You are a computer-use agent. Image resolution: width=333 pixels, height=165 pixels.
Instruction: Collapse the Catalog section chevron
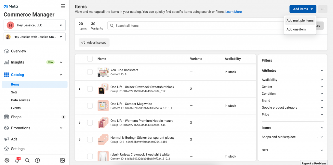[x=61, y=75]
